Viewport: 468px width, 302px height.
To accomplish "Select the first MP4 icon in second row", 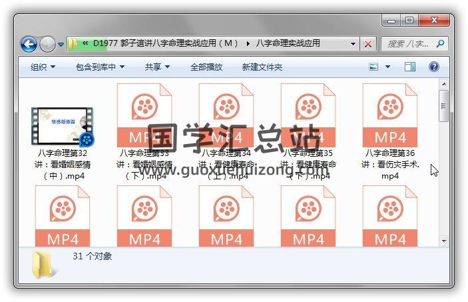I will tap(63, 216).
